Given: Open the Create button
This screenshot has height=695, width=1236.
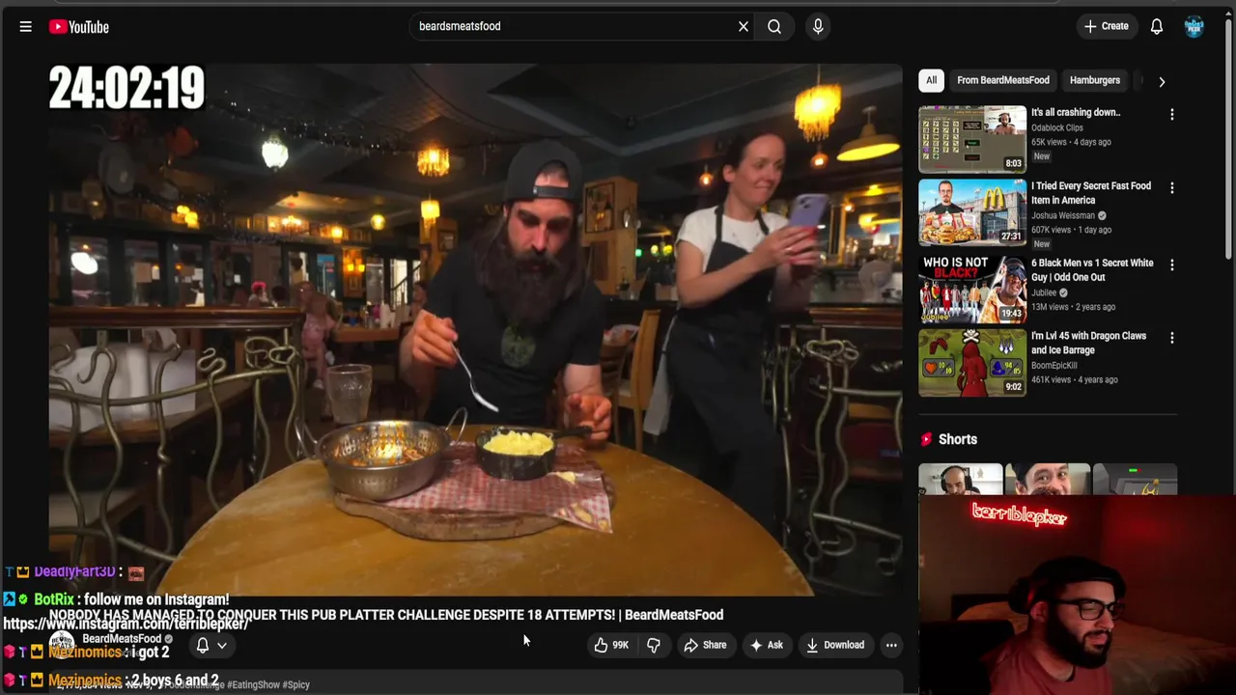Looking at the screenshot, I should (1106, 26).
